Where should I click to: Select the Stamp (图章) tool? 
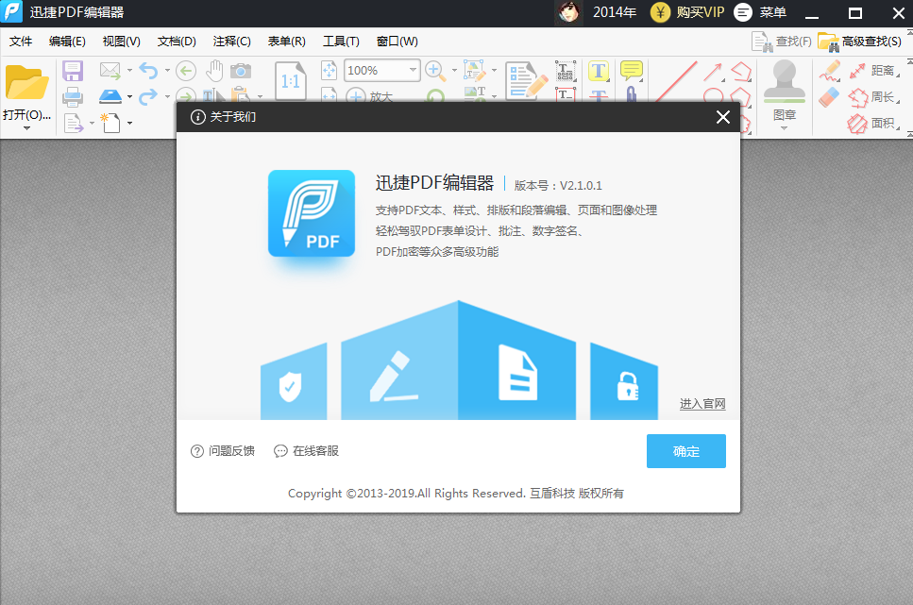(785, 90)
